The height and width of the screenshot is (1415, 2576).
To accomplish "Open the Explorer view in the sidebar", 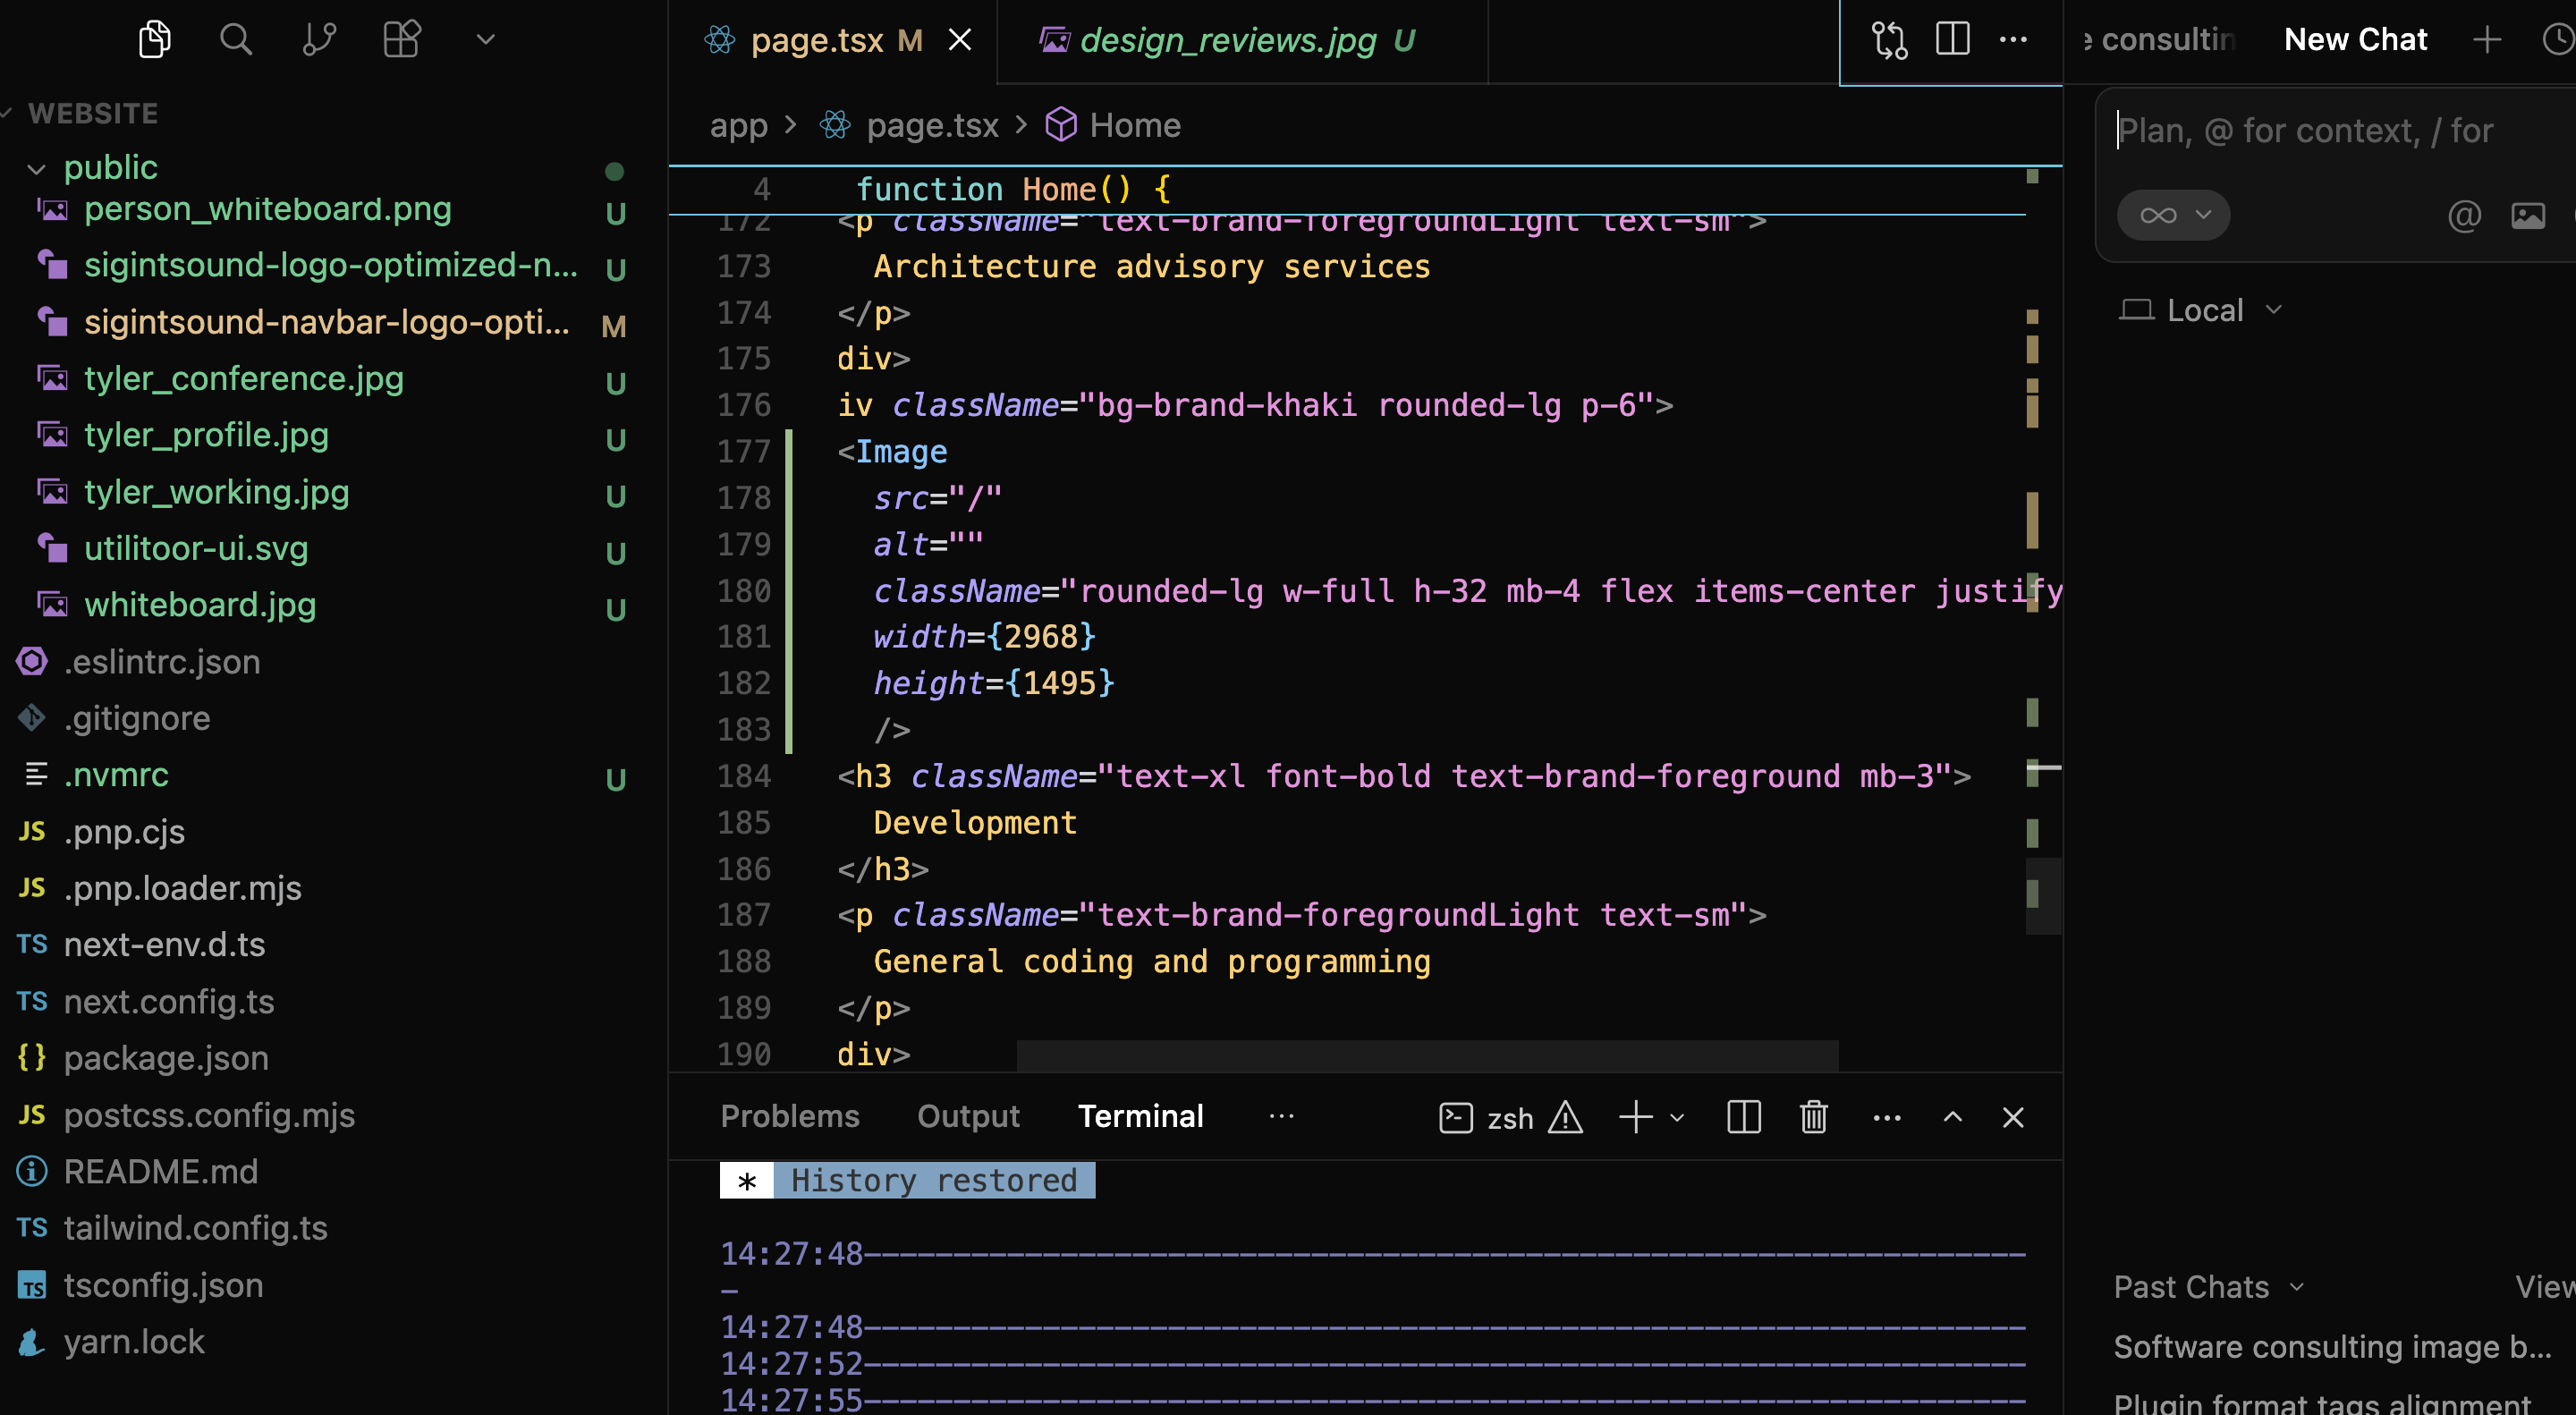I will (x=153, y=39).
